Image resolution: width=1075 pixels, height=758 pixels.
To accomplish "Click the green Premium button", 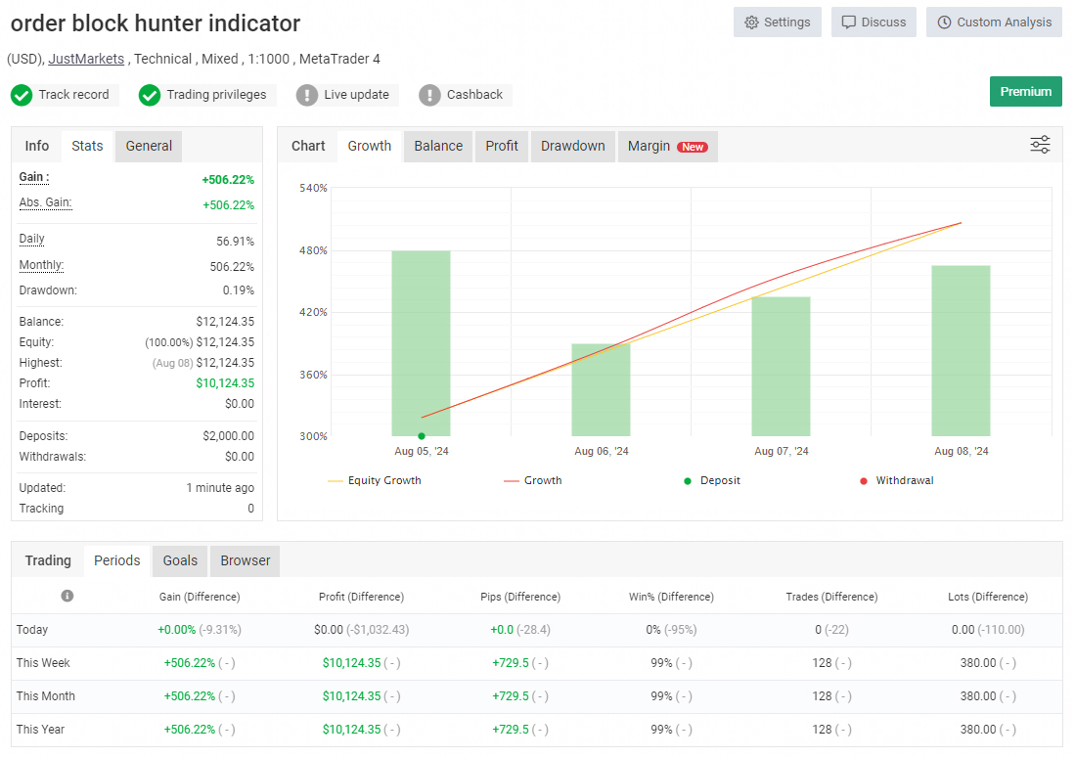I will pos(1025,91).
